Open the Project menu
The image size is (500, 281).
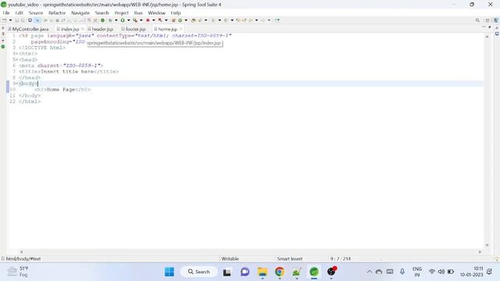point(122,12)
